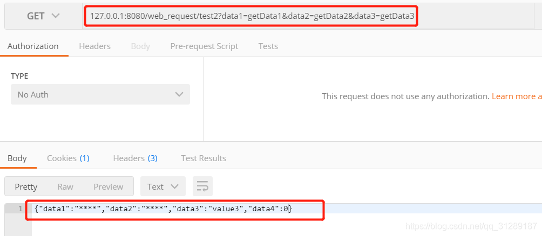Viewport: 542px width, 236px height.
Task: Open the Pre-request Script tab
Action: pos(204,46)
